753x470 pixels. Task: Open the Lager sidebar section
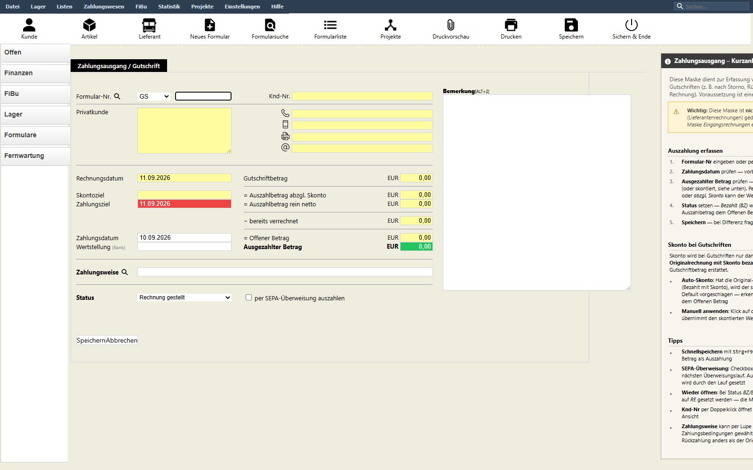click(35, 115)
